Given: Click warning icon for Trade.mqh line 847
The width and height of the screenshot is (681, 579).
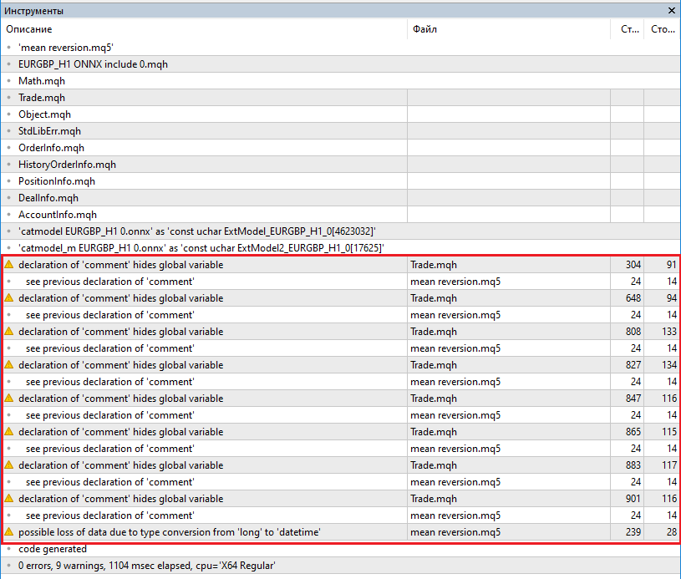Looking at the screenshot, I should 8,398.
